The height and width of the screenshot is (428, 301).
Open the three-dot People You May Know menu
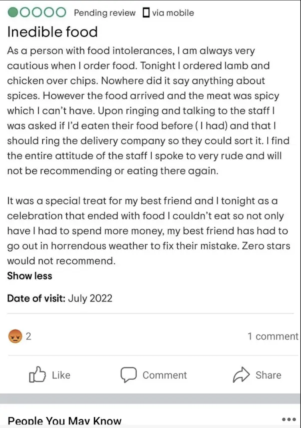click(x=289, y=419)
